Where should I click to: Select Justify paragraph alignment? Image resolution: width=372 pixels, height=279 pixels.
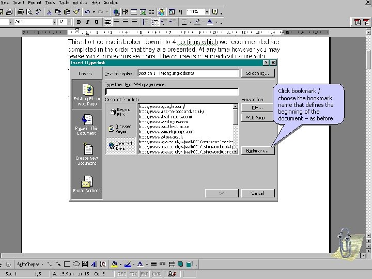click(x=134, y=22)
